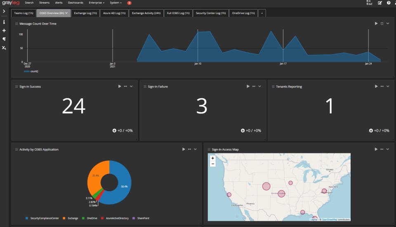Open the sidebar paragraph Highlighting icon
The image size is (396, 227).
click(4, 39)
